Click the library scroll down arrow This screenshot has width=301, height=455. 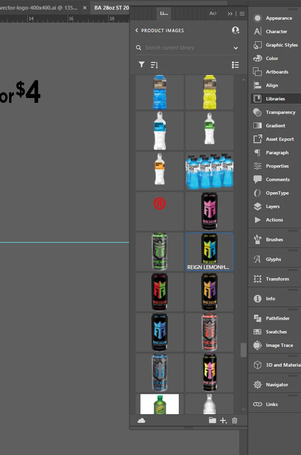[x=243, y=409]
